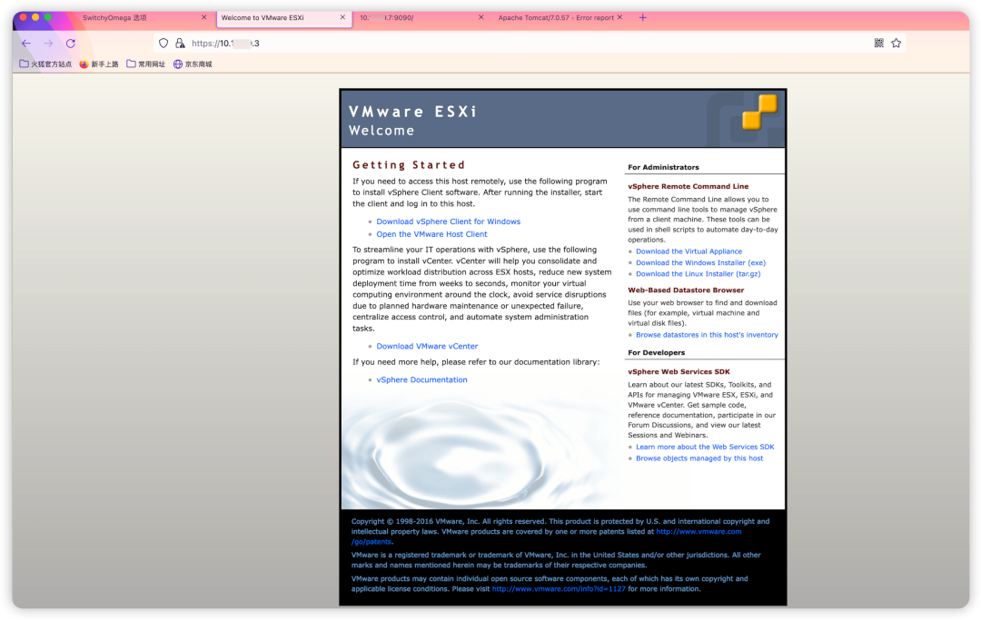
Task: Bookmark this page with the star icon
Action: tap(896, 44)
